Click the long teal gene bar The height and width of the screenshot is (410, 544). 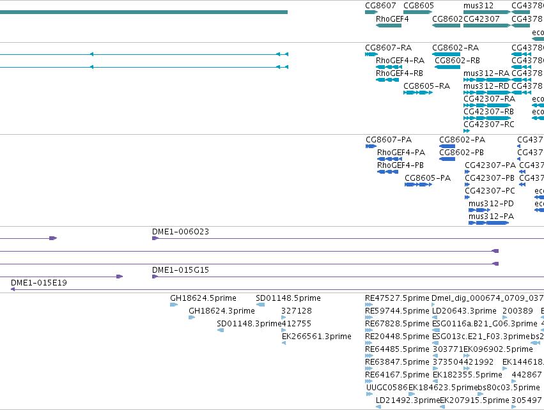144,13
